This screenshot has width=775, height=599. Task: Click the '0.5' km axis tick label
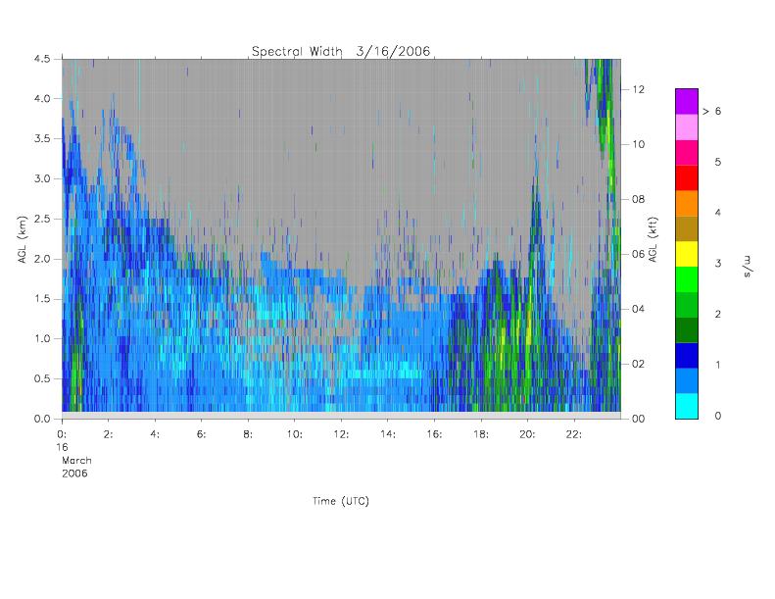coord(42,378)
